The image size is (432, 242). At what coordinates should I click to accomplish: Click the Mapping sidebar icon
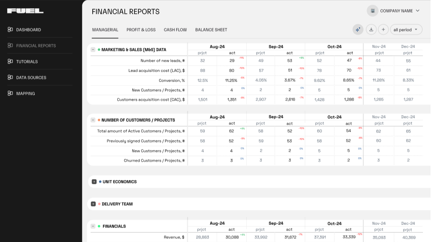point(10,93)
